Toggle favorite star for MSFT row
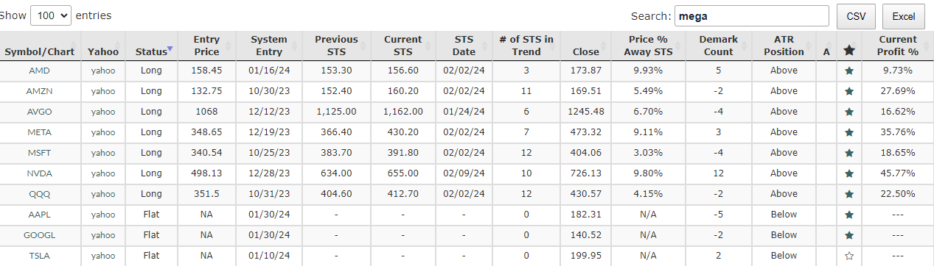934x266 pixels. coord(849,153)
